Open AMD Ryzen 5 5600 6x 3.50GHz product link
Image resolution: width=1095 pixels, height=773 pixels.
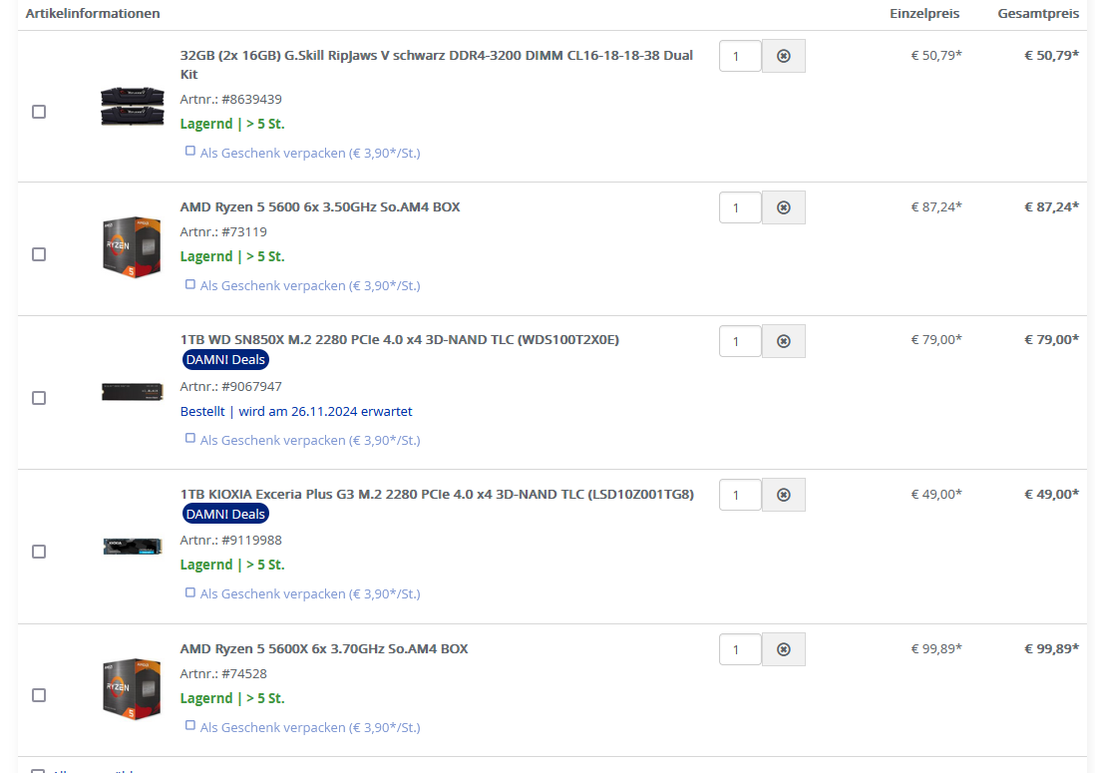320,206
